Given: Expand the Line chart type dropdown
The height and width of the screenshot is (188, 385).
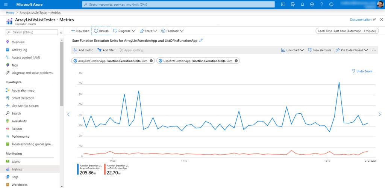Looking at the screenshot, I should pos(293,50).
